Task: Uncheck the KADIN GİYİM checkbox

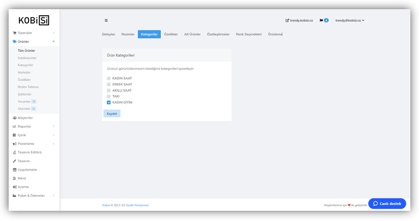Action: (x=109, y=103)
